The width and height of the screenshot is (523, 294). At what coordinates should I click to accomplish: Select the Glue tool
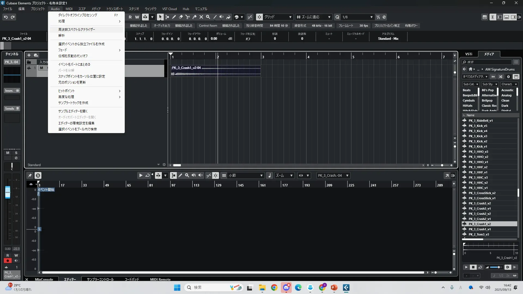[x=194, y=17]
